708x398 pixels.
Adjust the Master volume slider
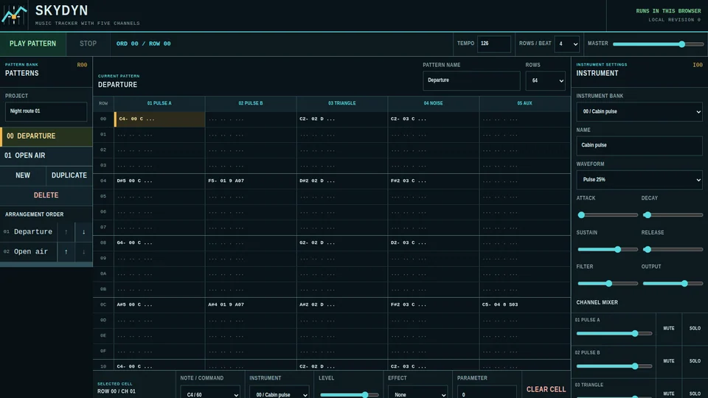[x=658, y=44]
